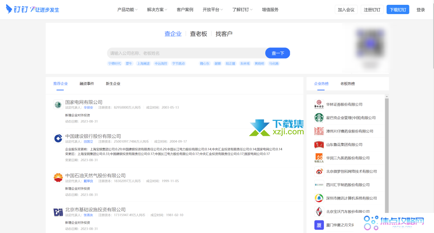Click the 山东鲁花集团 logo icon
434x233 pixels.
pos(319,145)
